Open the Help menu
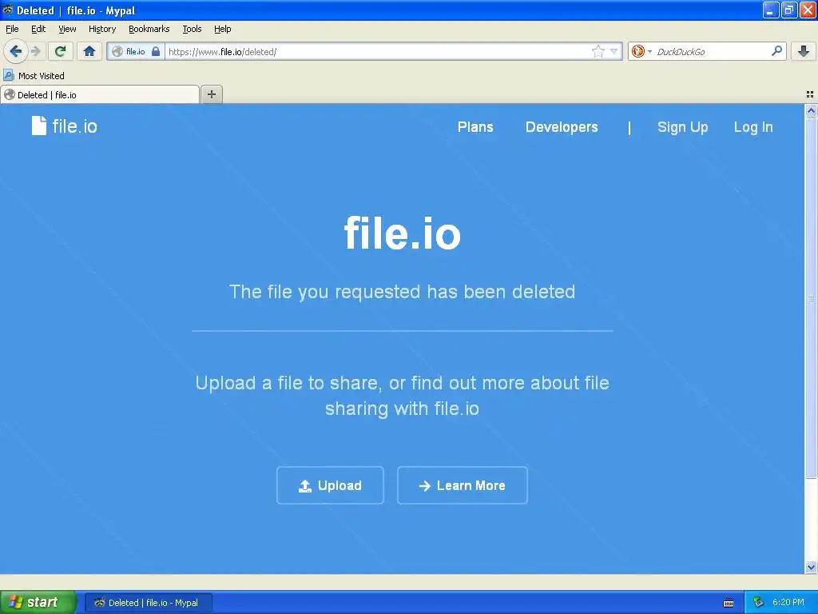 223,29
